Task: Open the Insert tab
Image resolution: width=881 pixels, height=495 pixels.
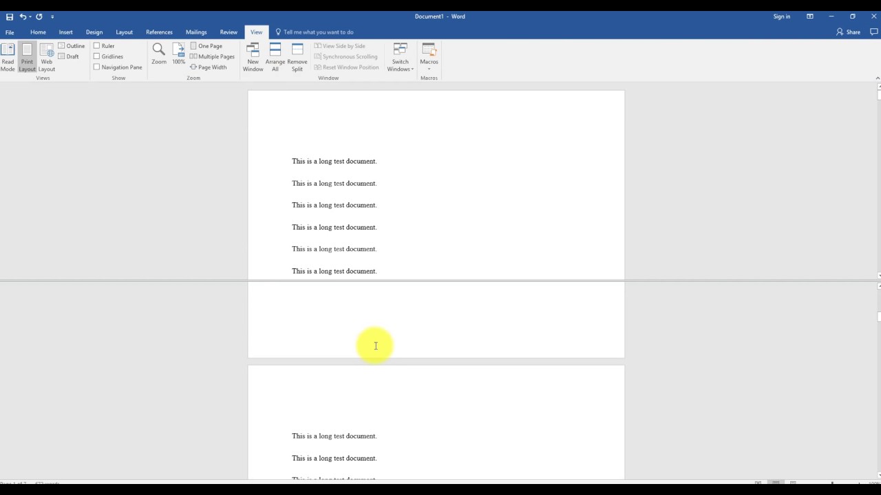Action: (x=66, y=32)
